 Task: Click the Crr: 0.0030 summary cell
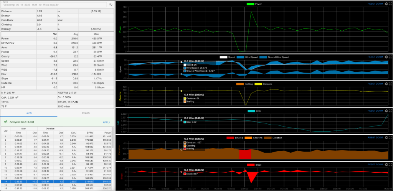[x=85, y=97]
